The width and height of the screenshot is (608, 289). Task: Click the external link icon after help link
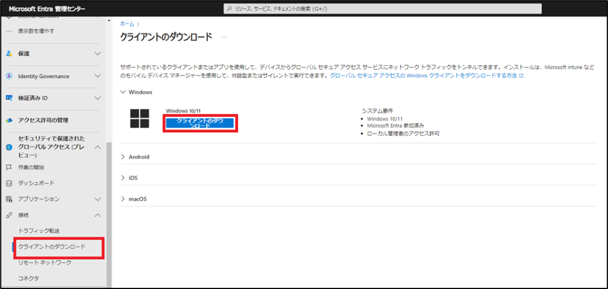521,76
